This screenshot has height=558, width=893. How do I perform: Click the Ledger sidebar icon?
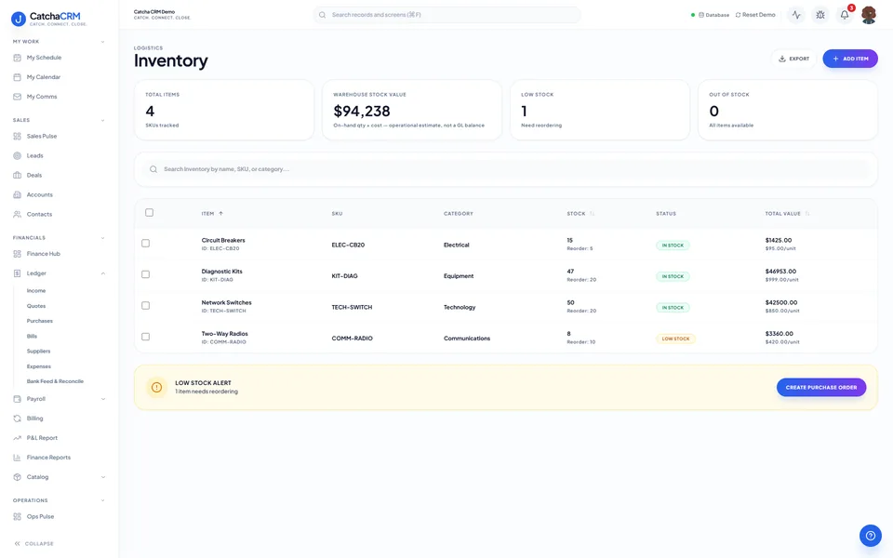pos(17,273)
